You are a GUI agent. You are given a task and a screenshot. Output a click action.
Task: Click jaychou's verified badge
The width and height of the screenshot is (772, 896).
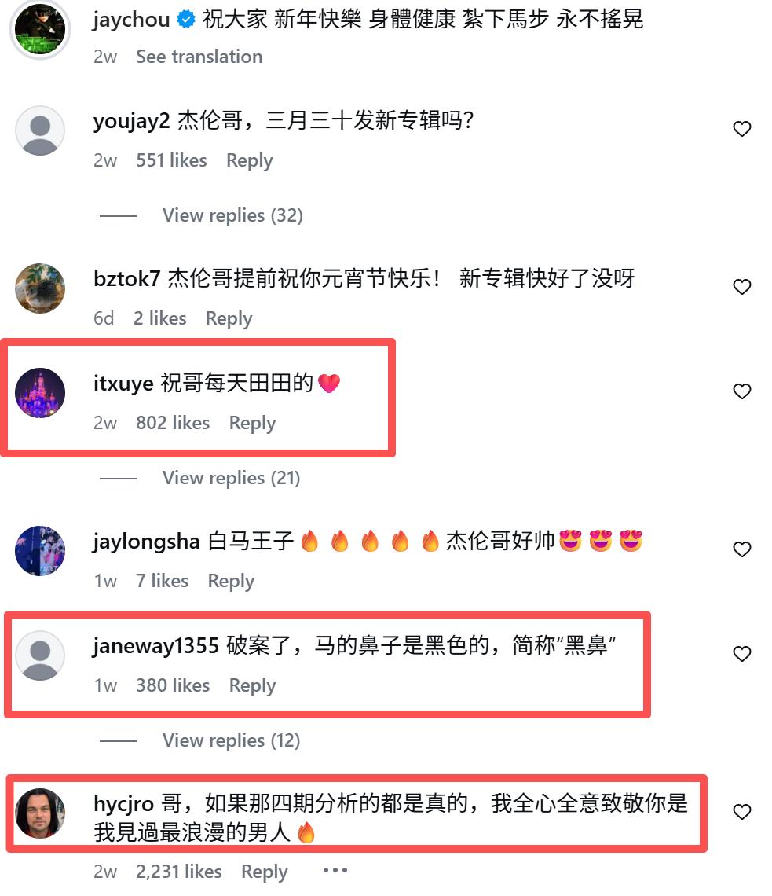pyautogui.click(x=185, y=20)
